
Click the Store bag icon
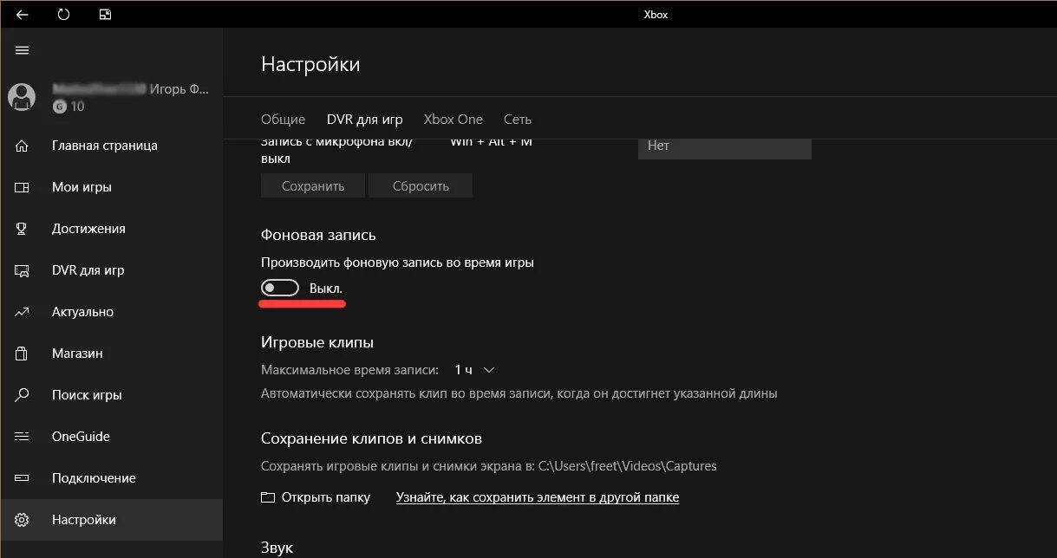(23, 354)
